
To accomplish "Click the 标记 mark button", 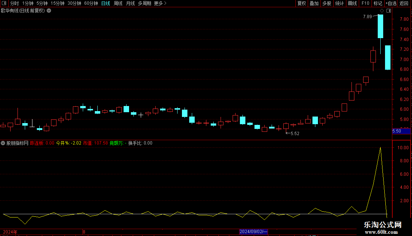I will click(x=378, y=3).
